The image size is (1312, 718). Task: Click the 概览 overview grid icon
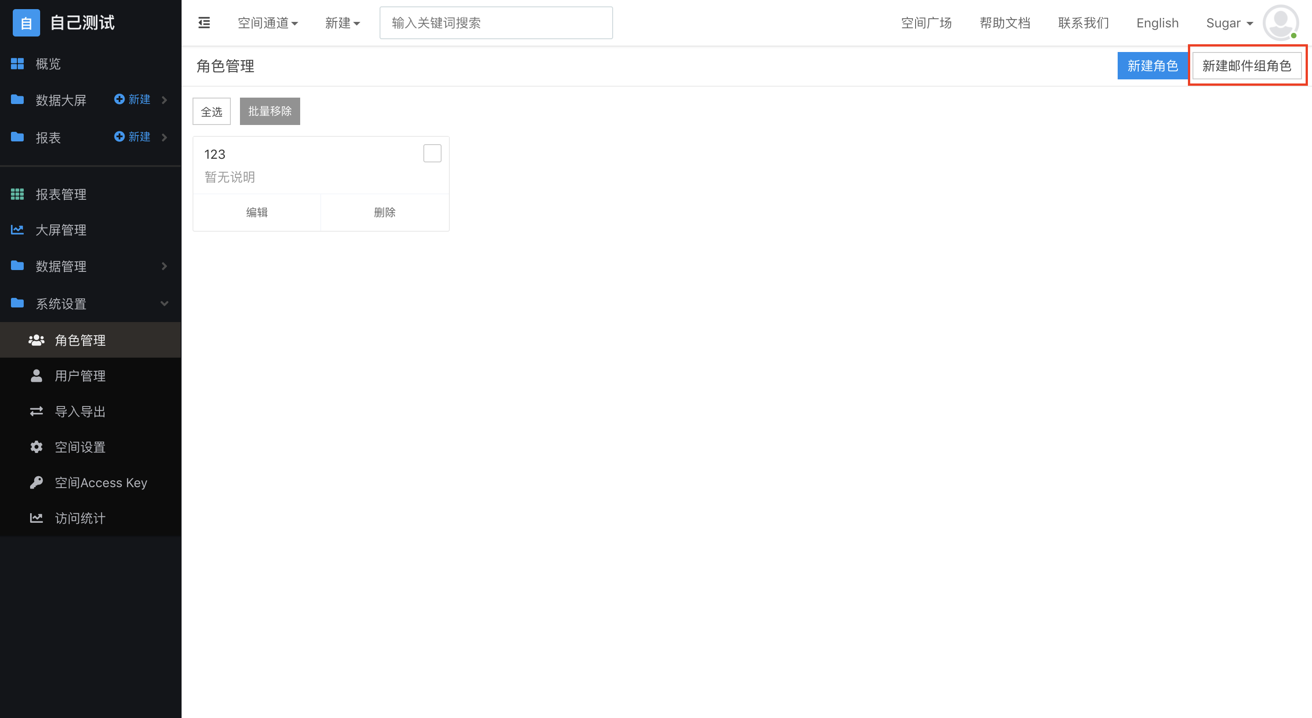17,64
